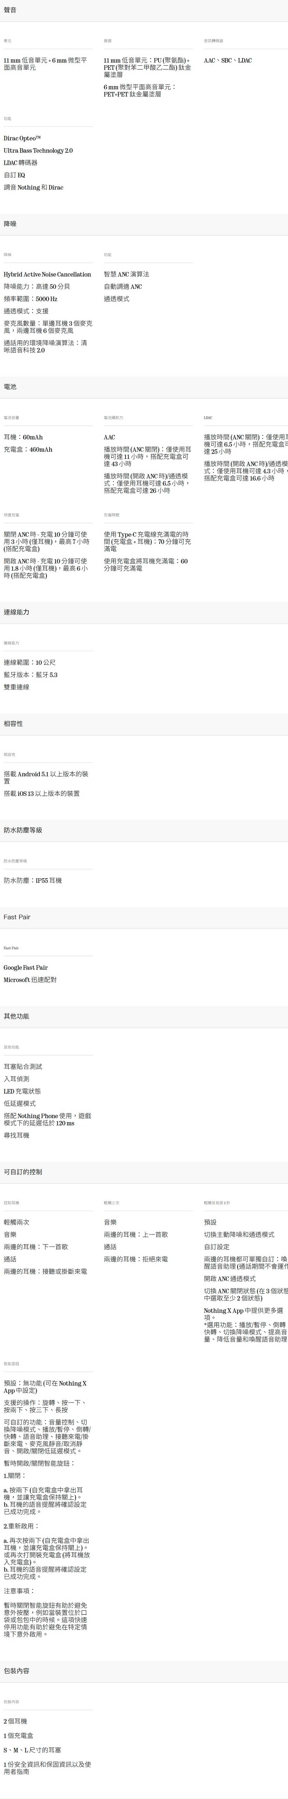Click the Dirac Opteo feature text
The height and width of the screenshot is (1799, 288).
click(x=25, y=138)
